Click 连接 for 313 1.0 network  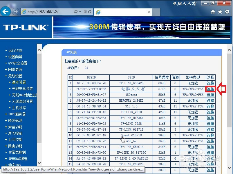pos(210,106)
